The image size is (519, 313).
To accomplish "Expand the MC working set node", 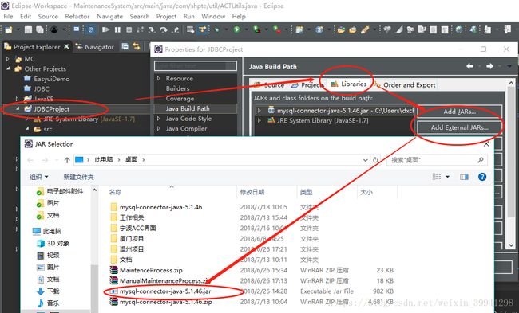I will (8, 59).
